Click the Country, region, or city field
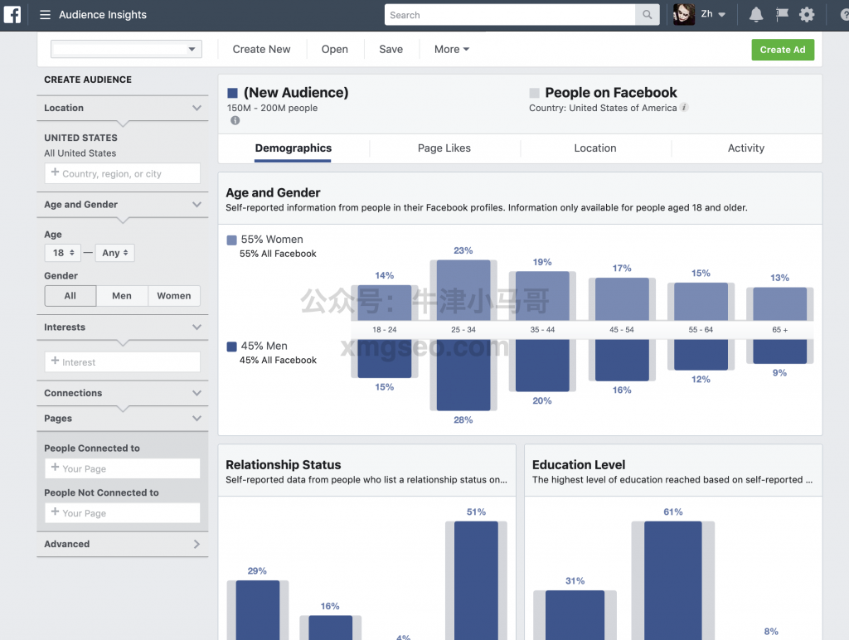This screenshot has width=849, height=640. point(123,173)
